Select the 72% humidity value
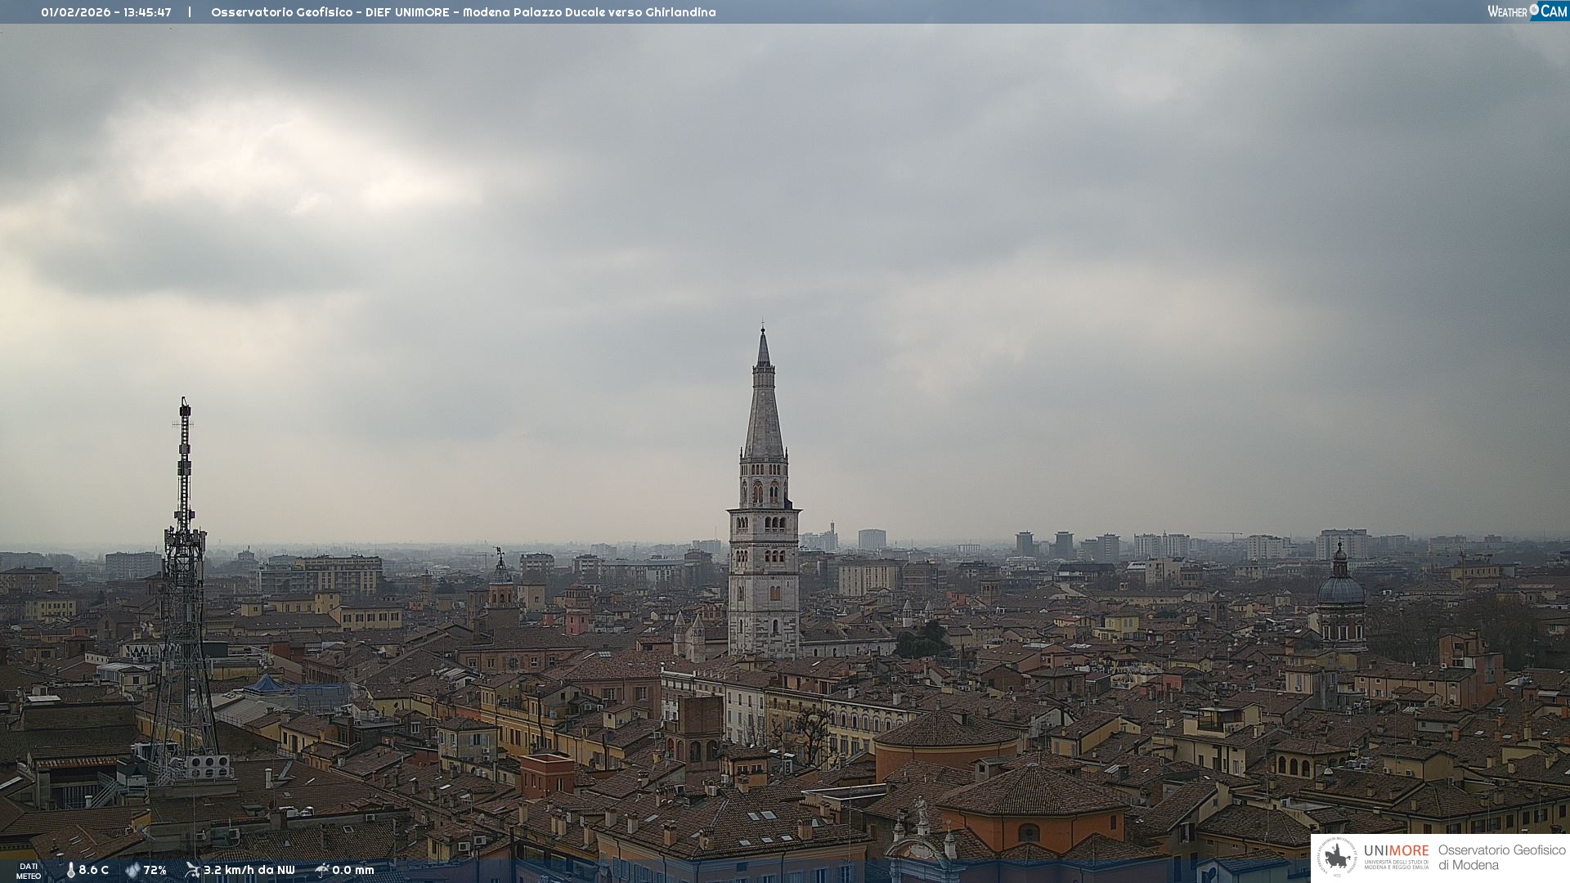The height and width of the screenshot is (883, 1570). pos(155,870)
